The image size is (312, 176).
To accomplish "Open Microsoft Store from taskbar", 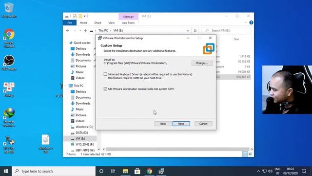I will click(x=137, y=171).
